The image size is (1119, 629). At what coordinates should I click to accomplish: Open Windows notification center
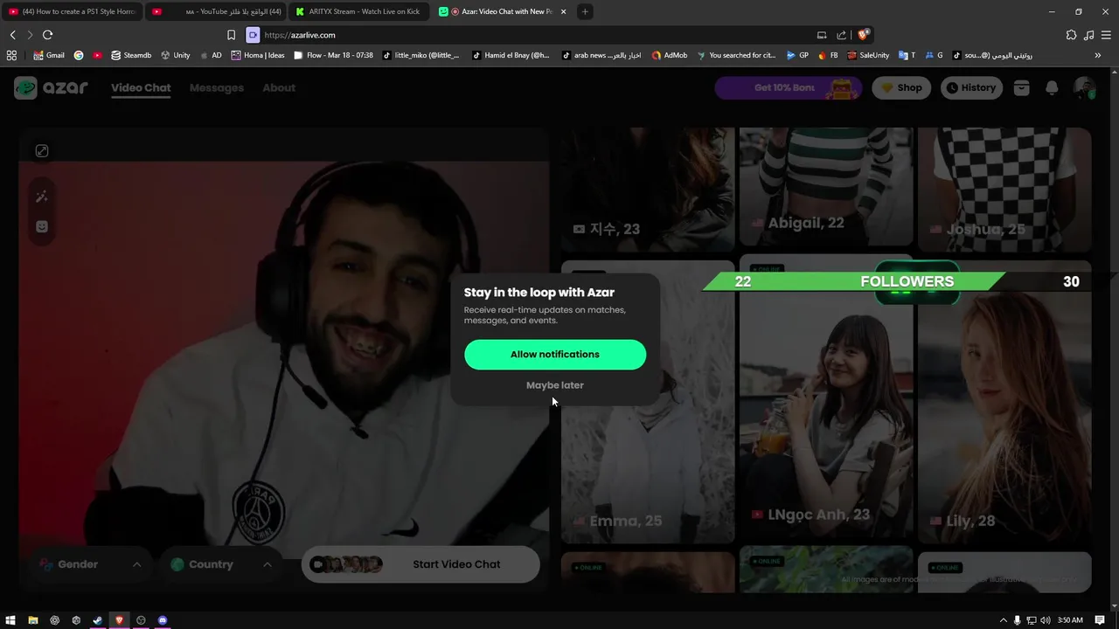(x=1100, y=620)
